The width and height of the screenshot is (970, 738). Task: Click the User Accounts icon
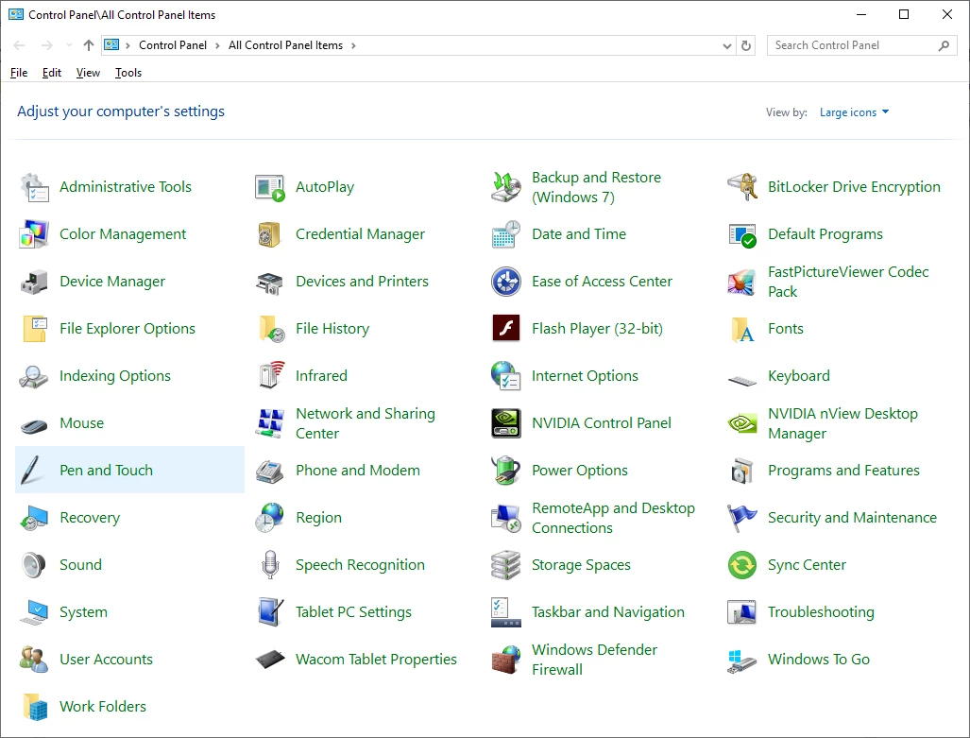[34, 660]
